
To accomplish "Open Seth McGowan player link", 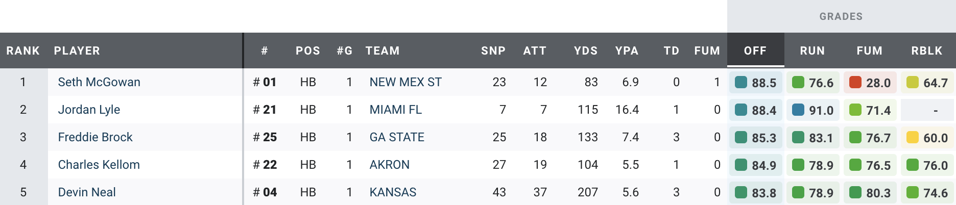I will (99, 82).
